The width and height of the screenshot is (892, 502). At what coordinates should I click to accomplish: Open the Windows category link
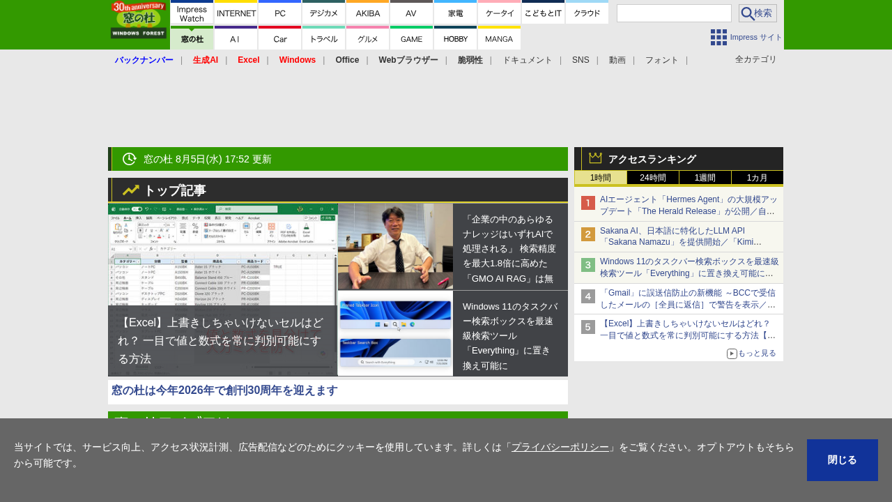coord(298,60)
